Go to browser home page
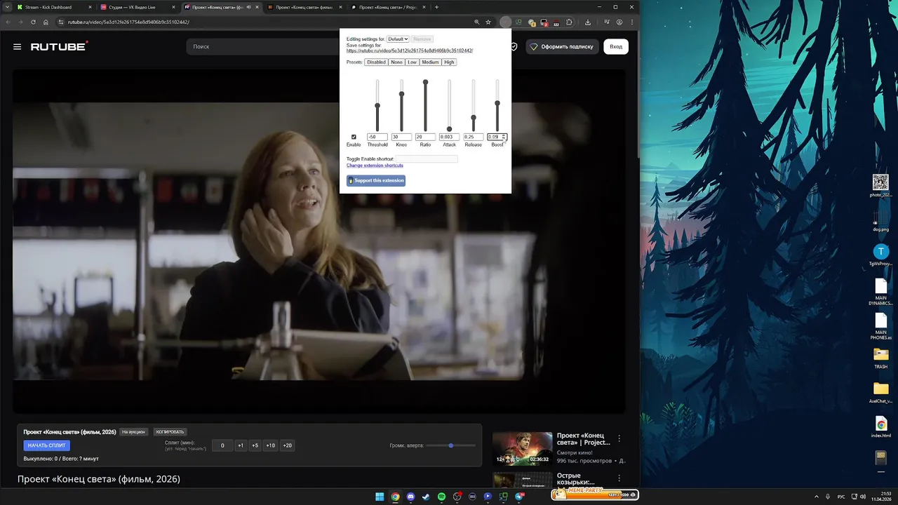This screenshot has height=505, width=898. tap(46, 22)
